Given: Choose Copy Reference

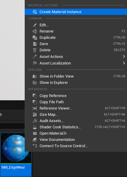Looking at the screenshot, I should pyautogui.click(x=76, y=96).
